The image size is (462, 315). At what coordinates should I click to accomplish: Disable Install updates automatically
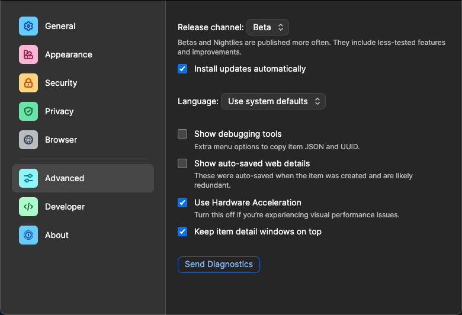[182, 69]
